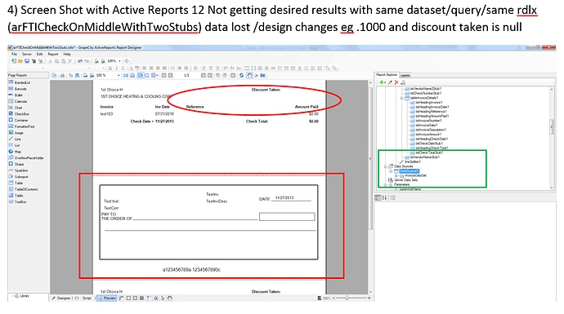The image size is (564, 314).
Task: Toggle the pan hand mode in preview toolbar
Action: (249, 75)
